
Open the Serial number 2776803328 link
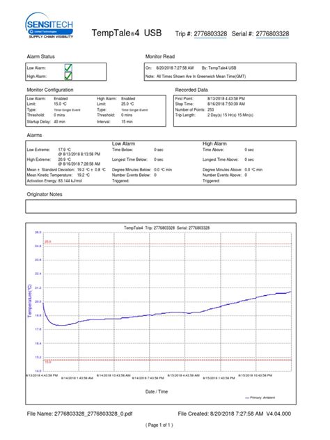tap(272, 34)
